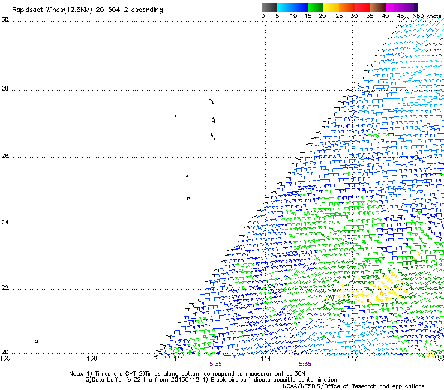444x390 pixels.
Task: Click the legend value '25'
Action: (x=339, y=16)
